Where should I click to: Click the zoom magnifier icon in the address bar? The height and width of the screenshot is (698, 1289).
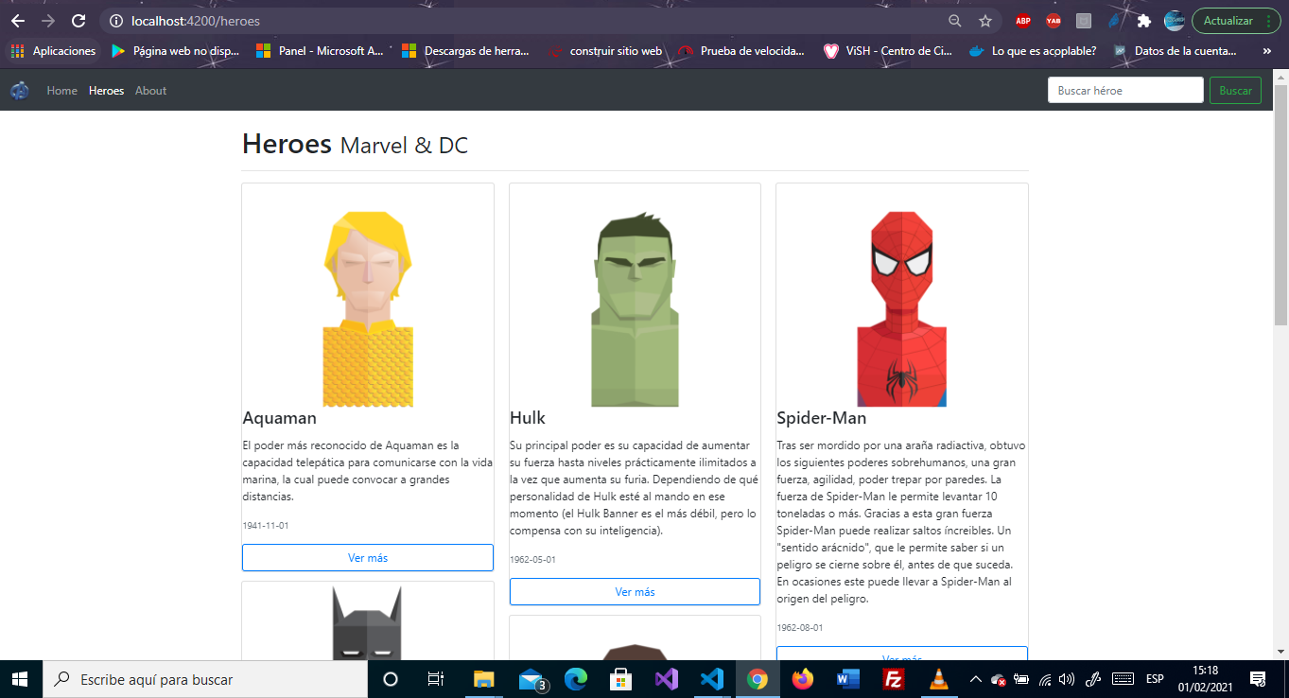(x=955, y=21)
